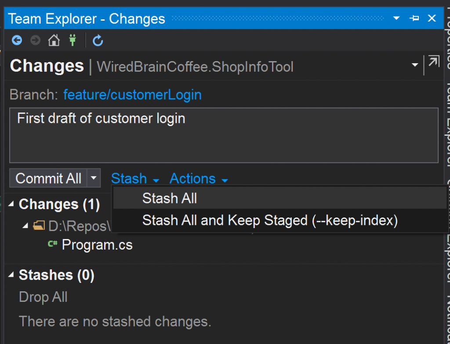
Task: Collapse the D:\Repos folder node
Action: click(x=25, y=226)
